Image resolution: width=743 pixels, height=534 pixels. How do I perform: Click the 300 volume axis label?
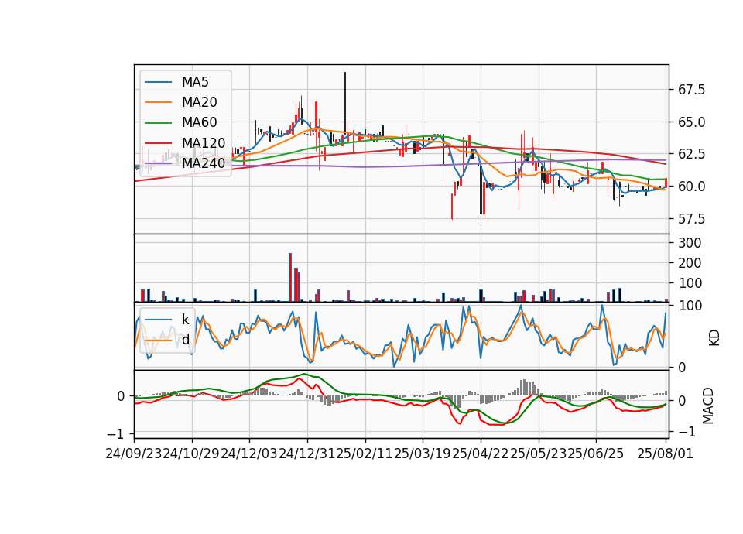pos(690,243)
